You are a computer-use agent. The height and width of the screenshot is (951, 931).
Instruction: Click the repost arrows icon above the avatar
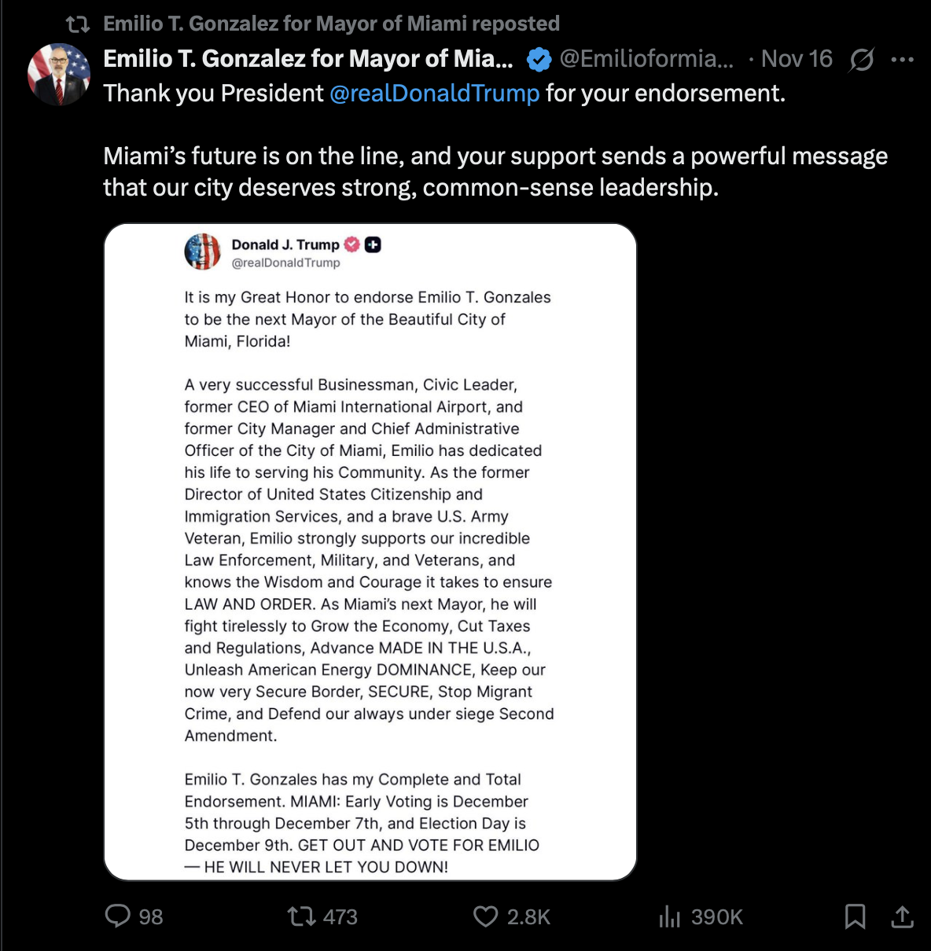(78, 24)
